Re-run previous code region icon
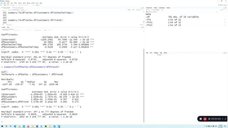Viewport: 228px width, 128px height. pos(133,10)
